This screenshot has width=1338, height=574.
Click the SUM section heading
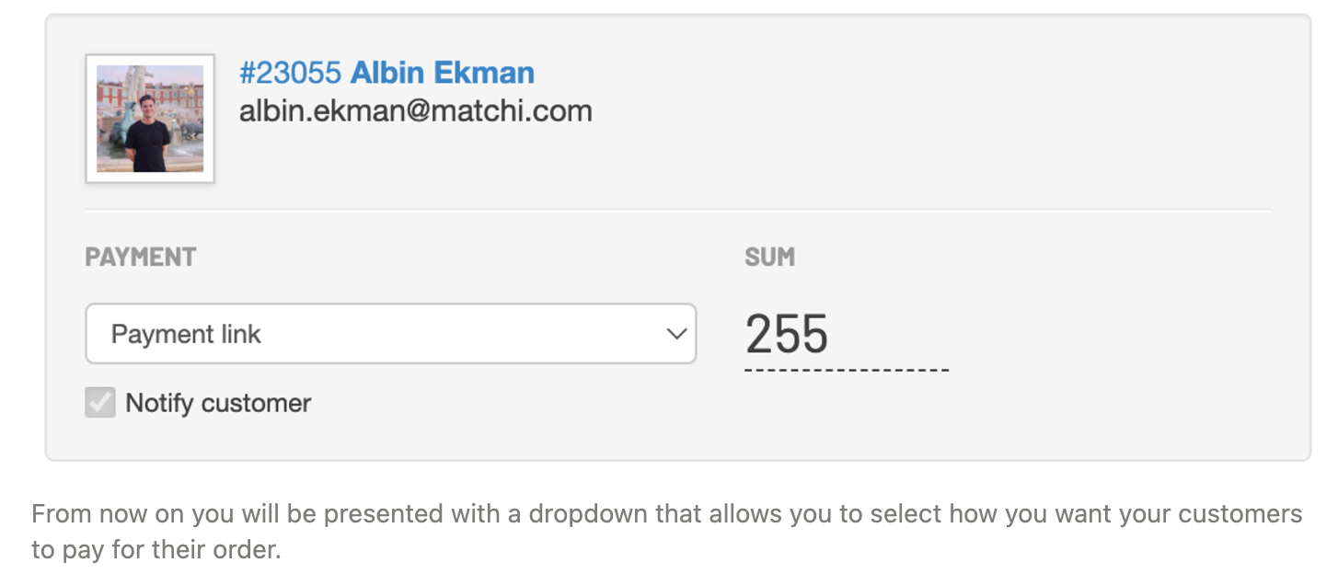point(769,257)
